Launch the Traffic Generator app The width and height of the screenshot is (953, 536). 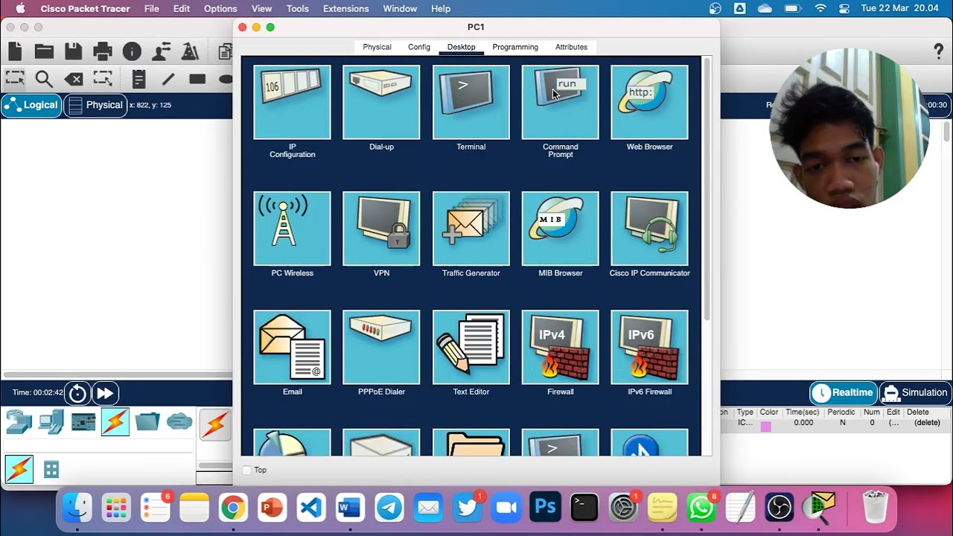click(x=471, y=229)
